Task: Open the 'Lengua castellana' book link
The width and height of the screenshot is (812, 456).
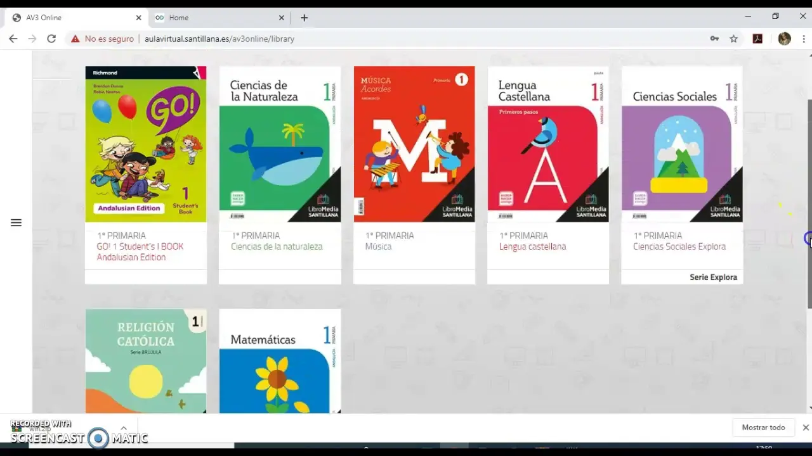Action: (532, 246)
